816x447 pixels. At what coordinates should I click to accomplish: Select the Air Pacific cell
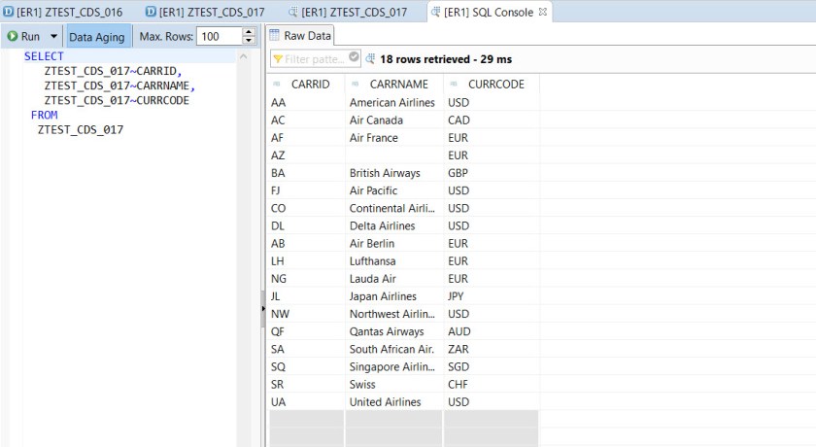tap(394, 190)
